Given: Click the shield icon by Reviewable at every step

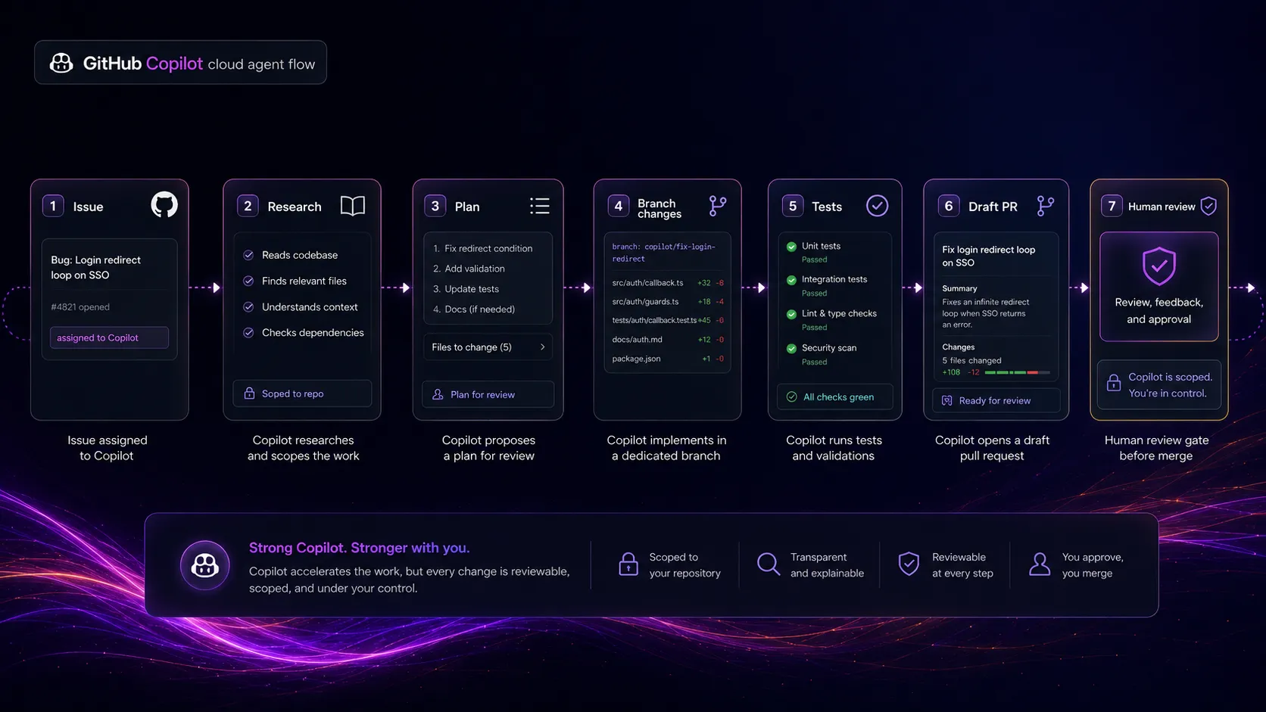Looking at the screenshot, I should [x=909, y=564].
